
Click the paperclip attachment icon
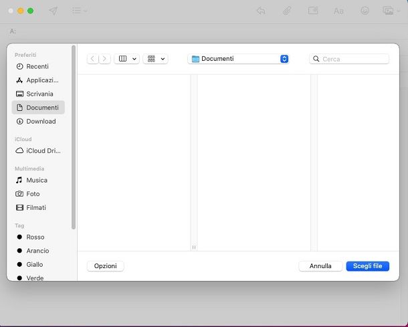(x=286, y=11)
